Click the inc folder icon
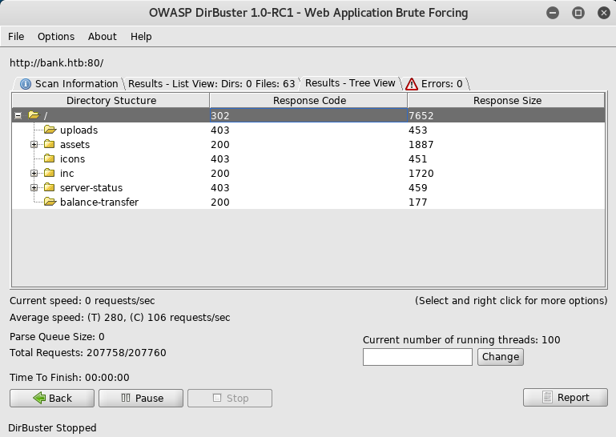The height and width of the screenshot is (437, 616). point(50,173)
